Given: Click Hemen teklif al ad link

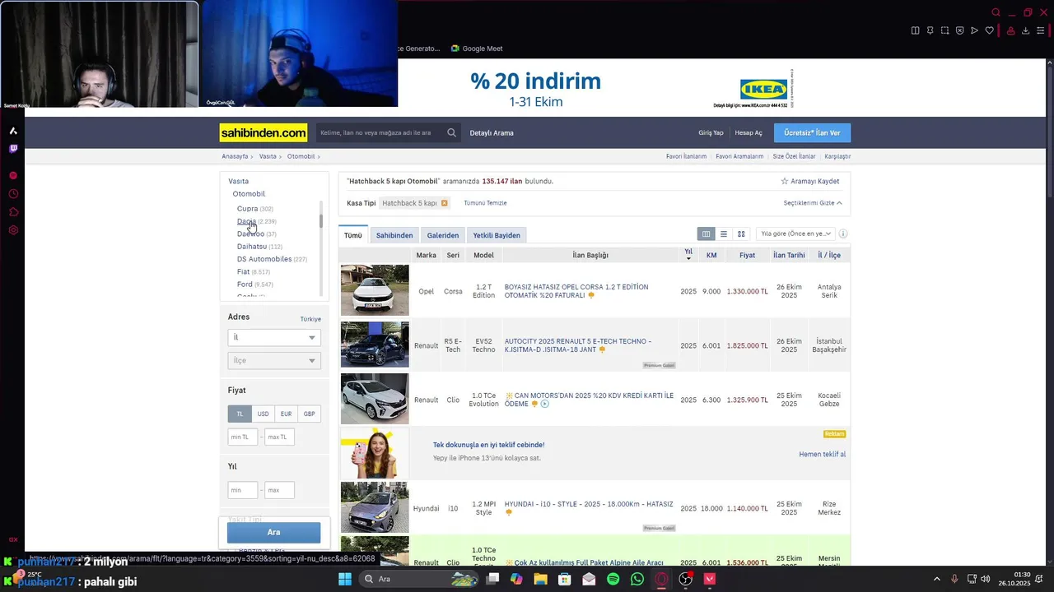Looking at the screenshot, I should tap(822, 454).
